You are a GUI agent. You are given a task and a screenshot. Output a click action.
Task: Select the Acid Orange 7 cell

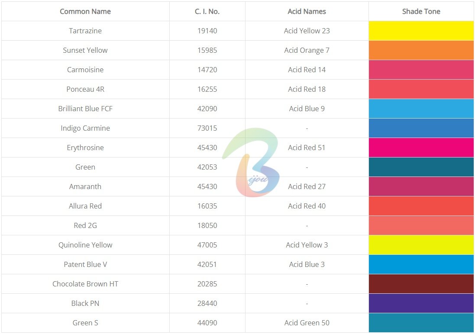307,50
